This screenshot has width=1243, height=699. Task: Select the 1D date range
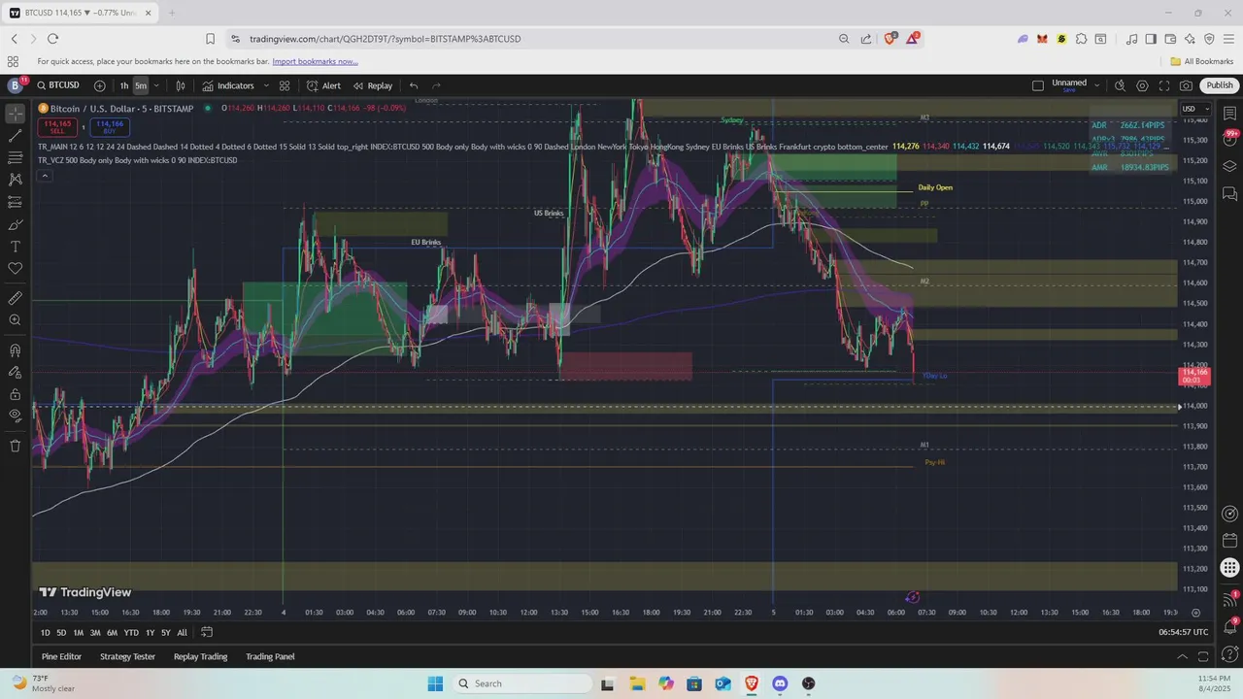tap(46, 632)
